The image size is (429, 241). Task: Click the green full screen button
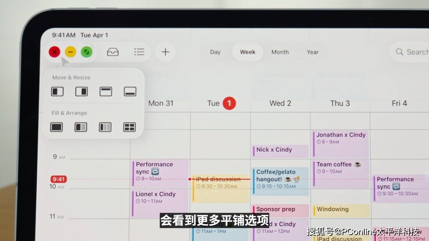[x=86, y=52]
